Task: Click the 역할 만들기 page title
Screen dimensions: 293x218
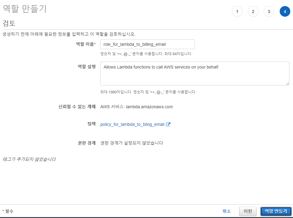Action: pyautogui.click(x=25, y=9)
